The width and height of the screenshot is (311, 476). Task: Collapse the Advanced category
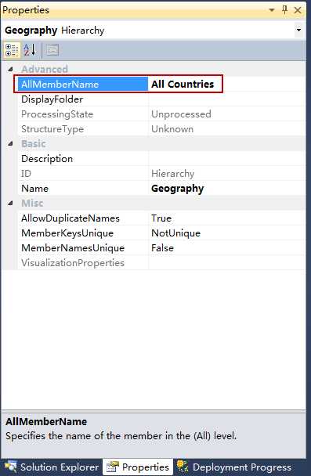(10, 69)
